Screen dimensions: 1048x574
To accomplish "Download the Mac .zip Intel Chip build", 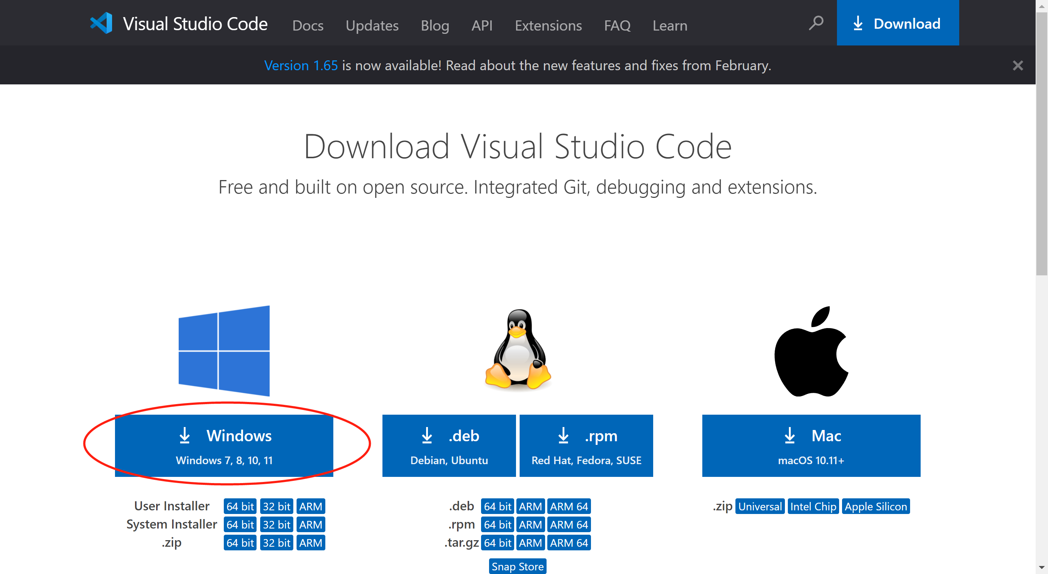I will (x=813, y=506).
